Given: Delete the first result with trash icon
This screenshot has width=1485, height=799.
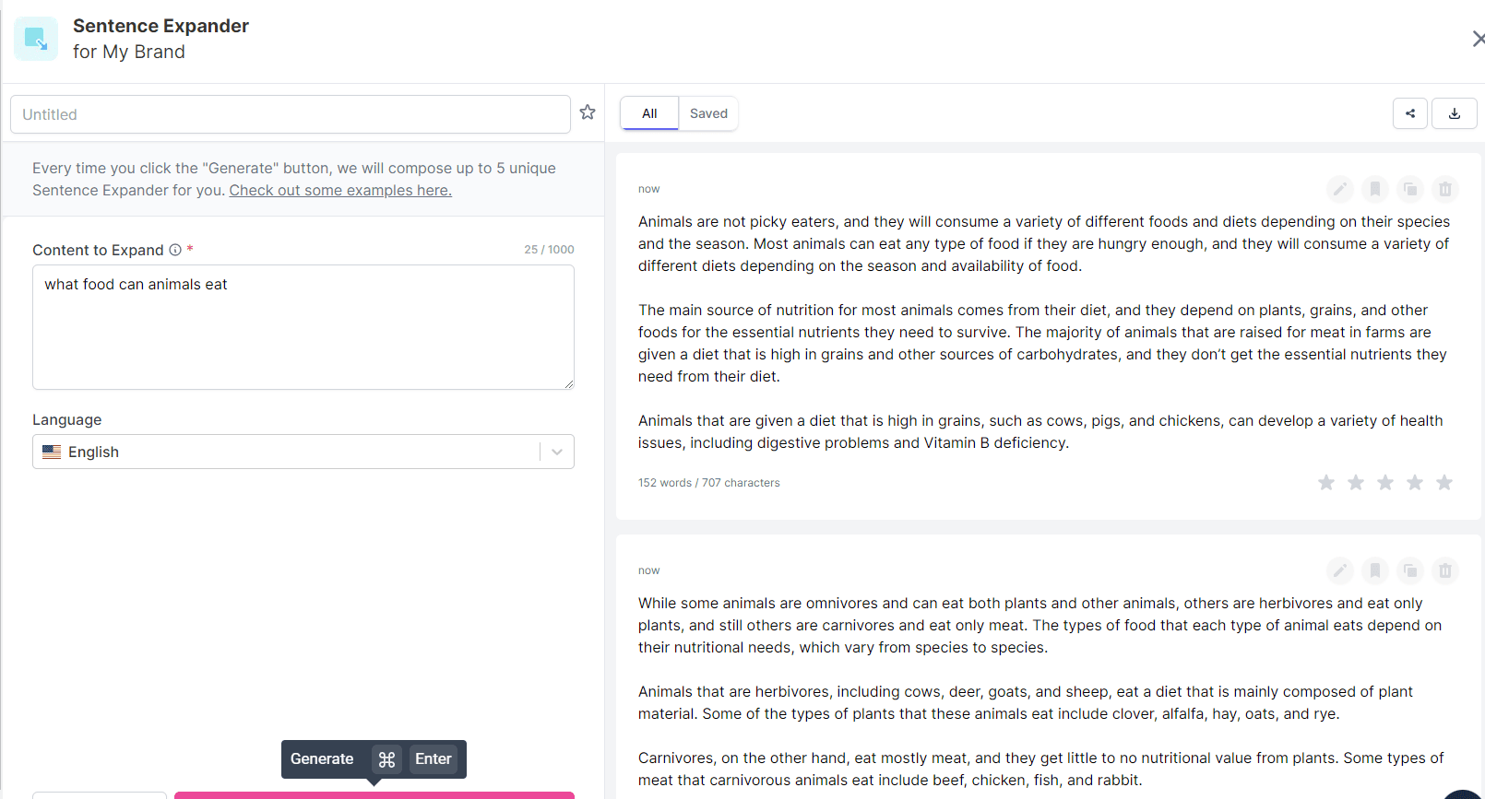Looking at the screenshot, I should point(1445,189).
